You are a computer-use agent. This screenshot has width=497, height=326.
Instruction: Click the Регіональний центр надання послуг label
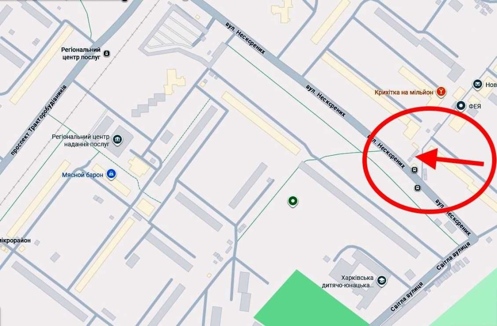pyautogui.click(x=82, y=140)
